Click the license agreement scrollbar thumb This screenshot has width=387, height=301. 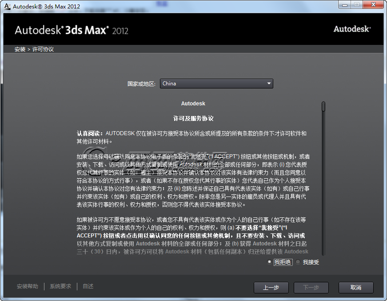coord(323,107)
